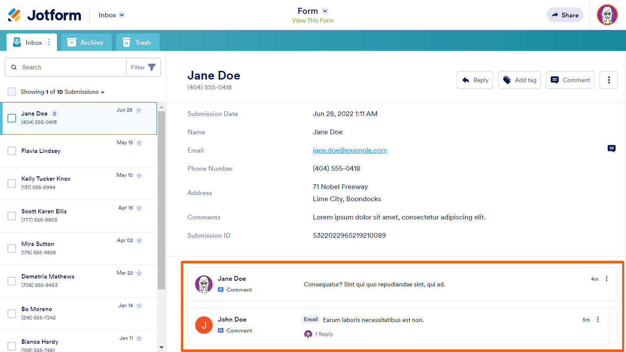Check the Flavia Lindsey submission checkbox
The image size is (626, 352).
pyautogui.click(x=12, y=151)
